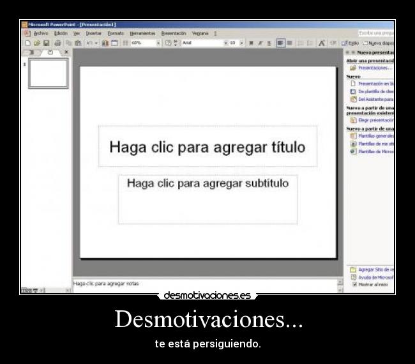Viewport: 415px width, 364px height.
Task: Click the PowerPoint document icon in menu bar
Action: [27, 33]
